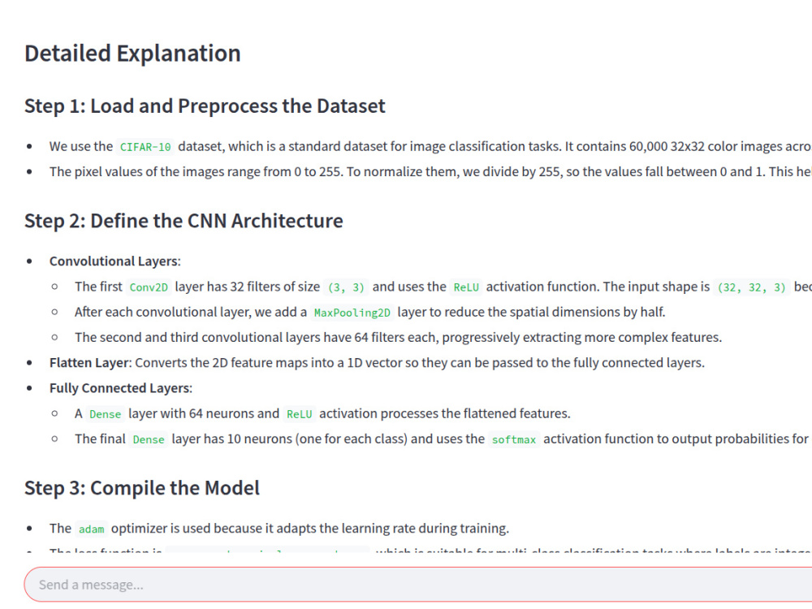Select the line about 64 filters each

[398, 337]
